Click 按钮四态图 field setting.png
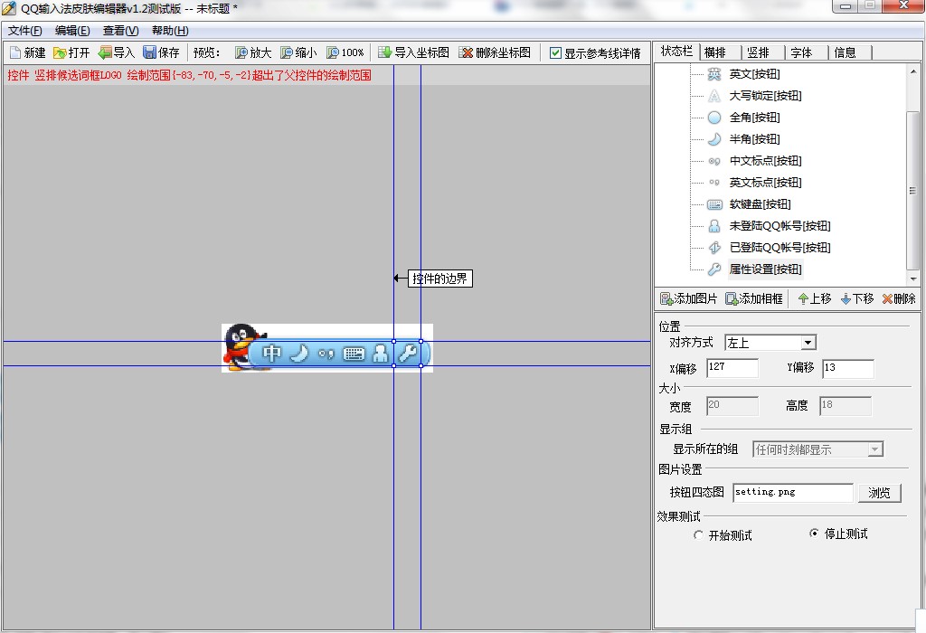This screenshot has width=926, height=633. (x=792, y=493)
